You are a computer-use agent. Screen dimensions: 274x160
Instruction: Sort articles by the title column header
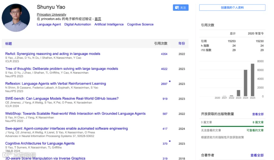(9, 43)
